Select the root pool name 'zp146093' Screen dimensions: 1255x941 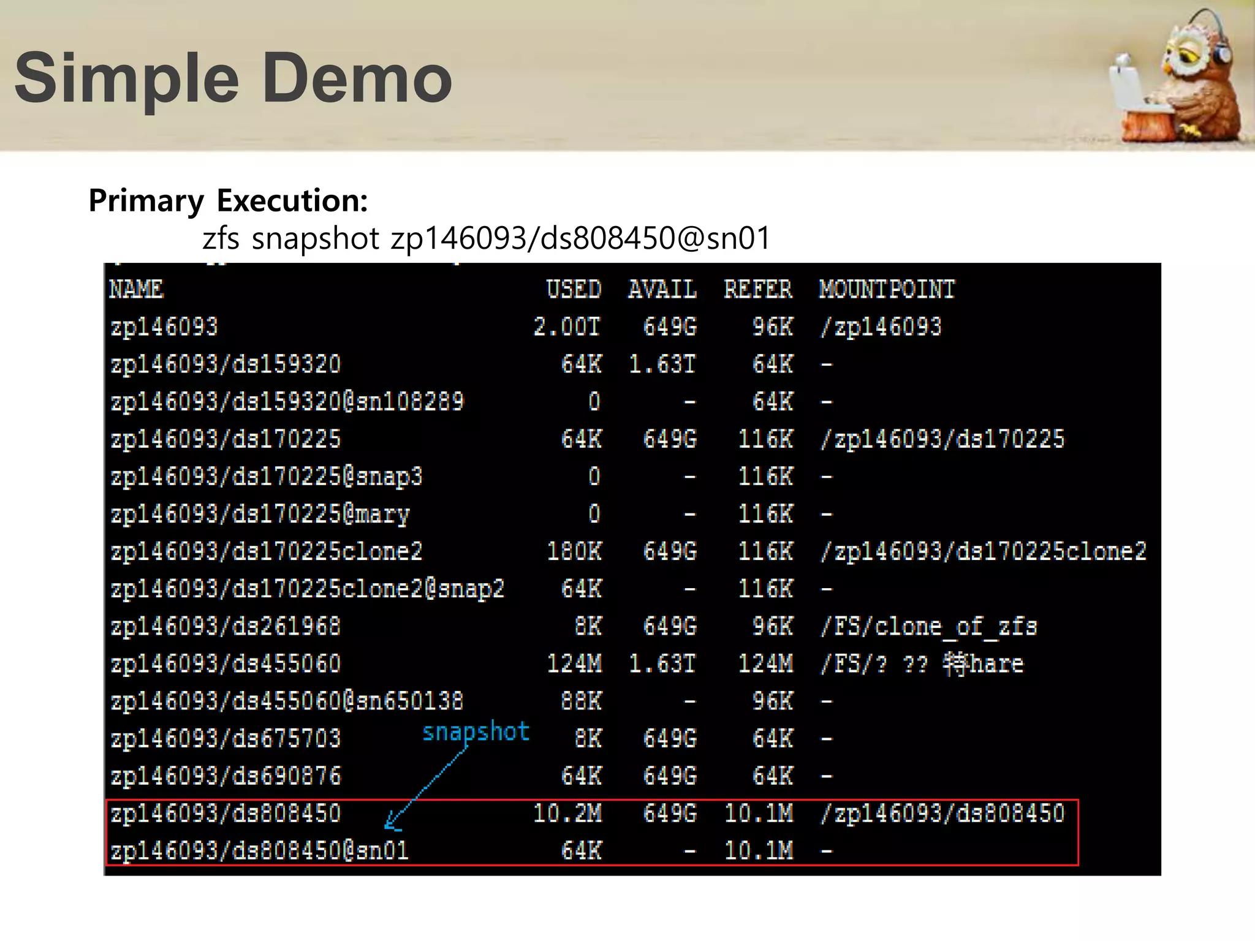164,327
